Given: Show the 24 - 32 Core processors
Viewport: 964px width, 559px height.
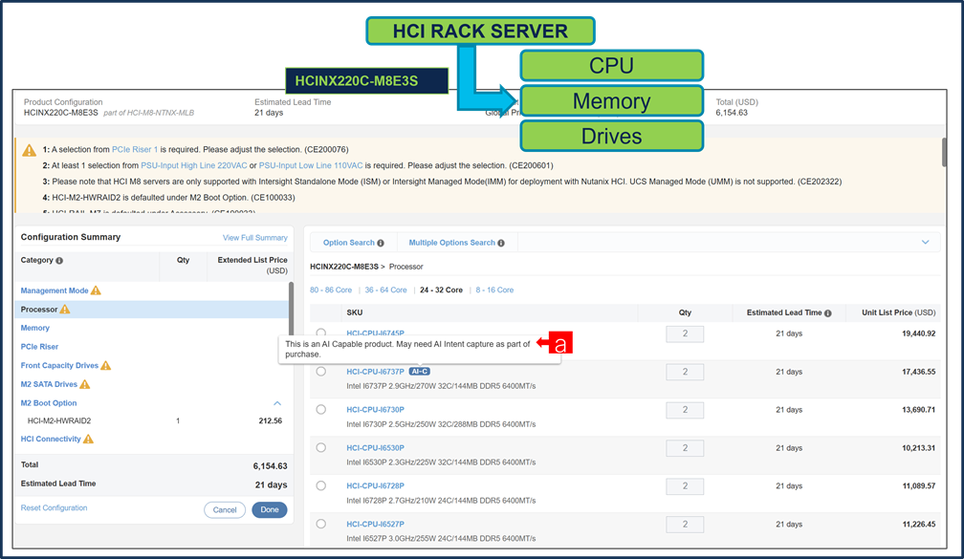Looking at the screenshot, I should [442, 290].
